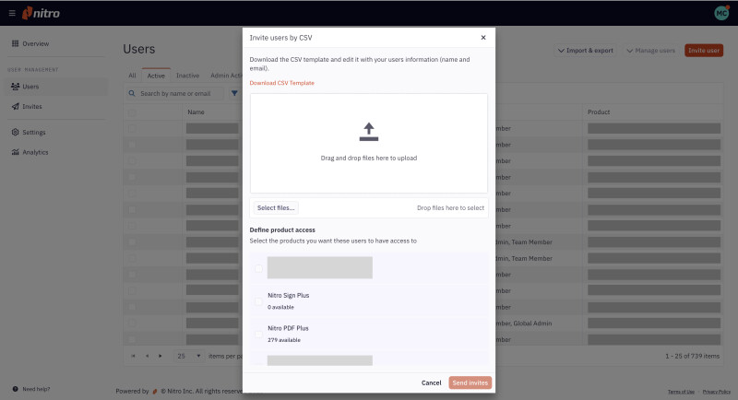Viewport: 738px width, 400px height.
Task: Click the search magnifier icon
Action: point(132,93)
